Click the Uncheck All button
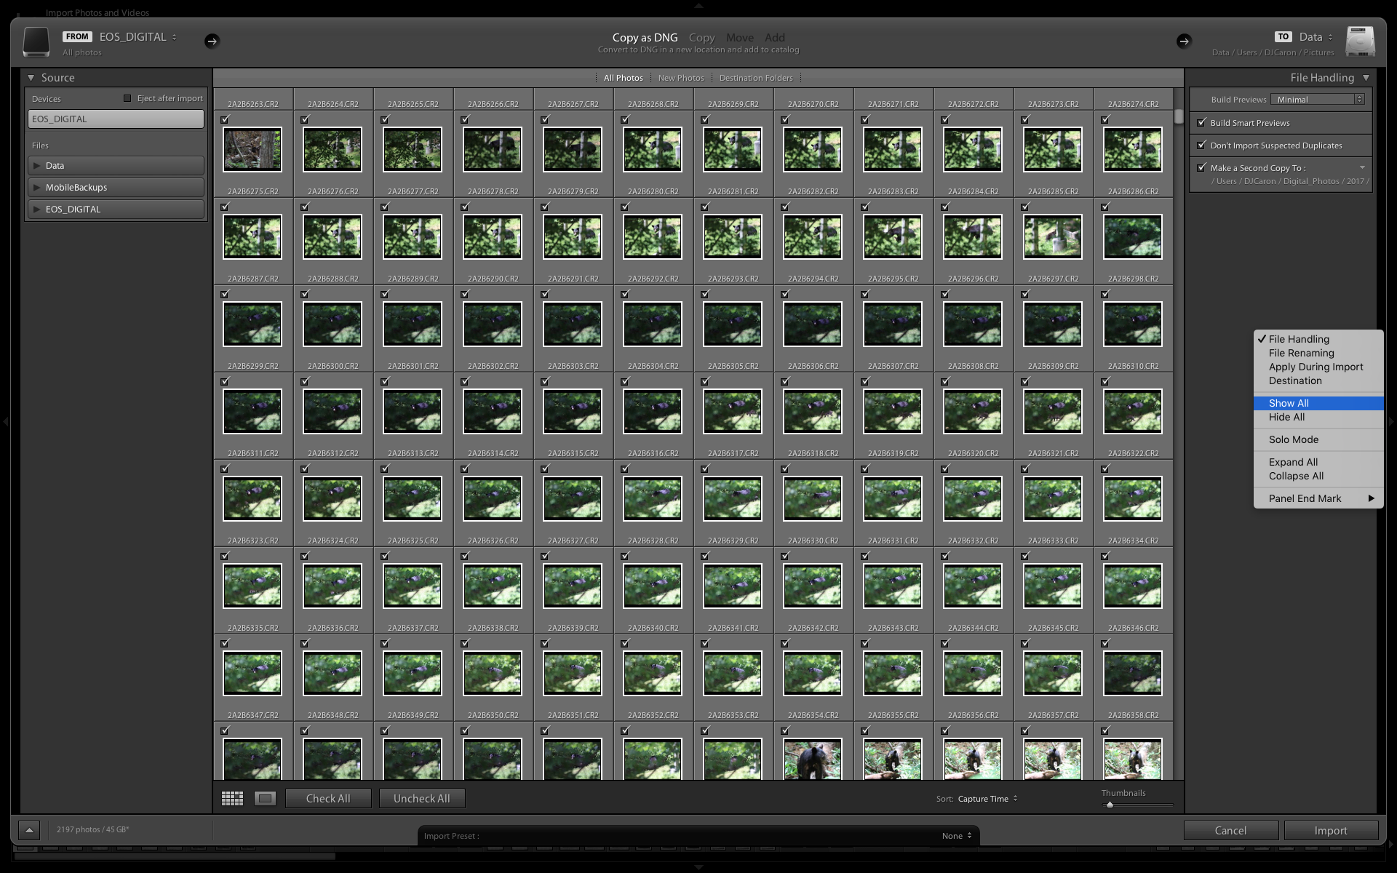1397x873 pixels. point(422,799)
